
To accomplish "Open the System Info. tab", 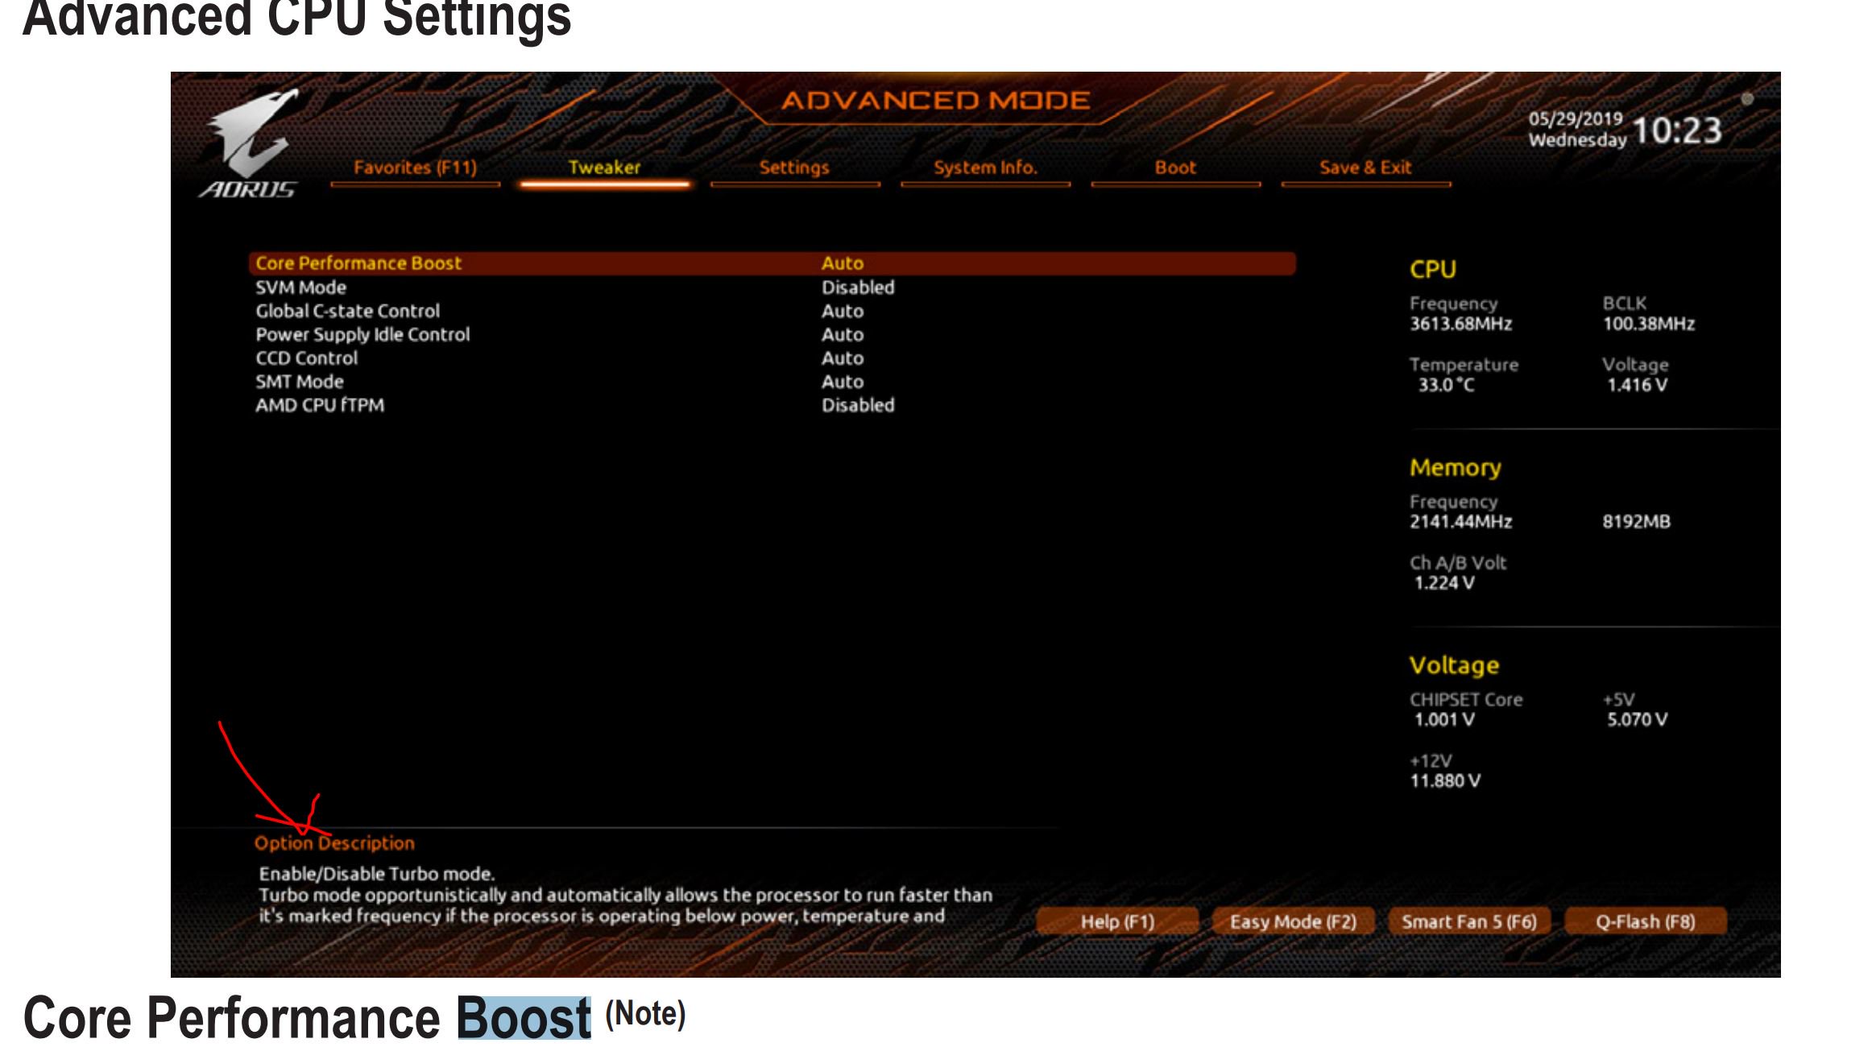I will click(984, 168).
